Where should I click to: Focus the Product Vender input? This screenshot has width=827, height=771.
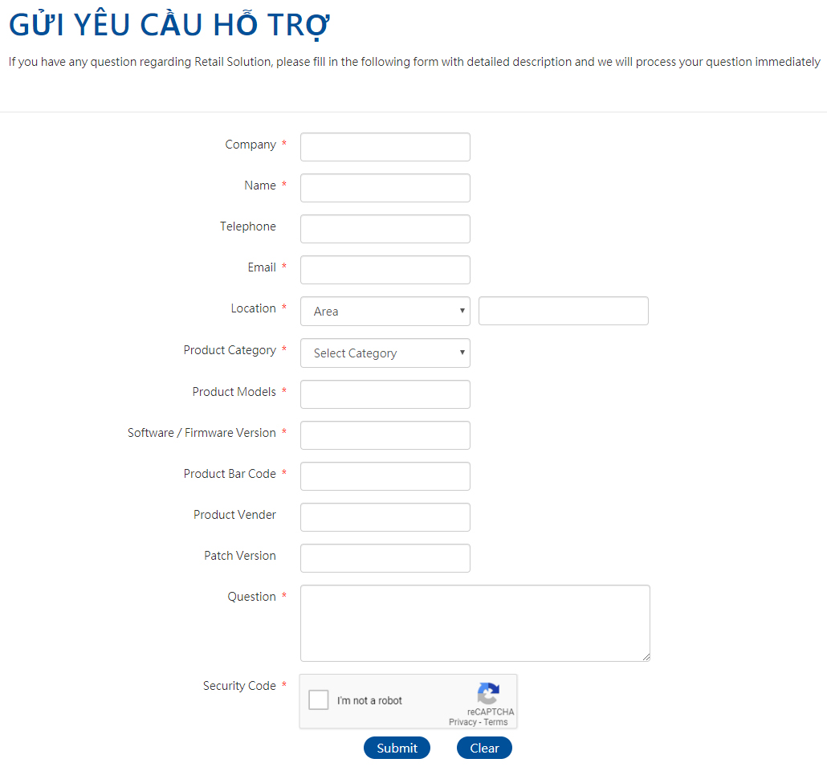coord(385,517)
